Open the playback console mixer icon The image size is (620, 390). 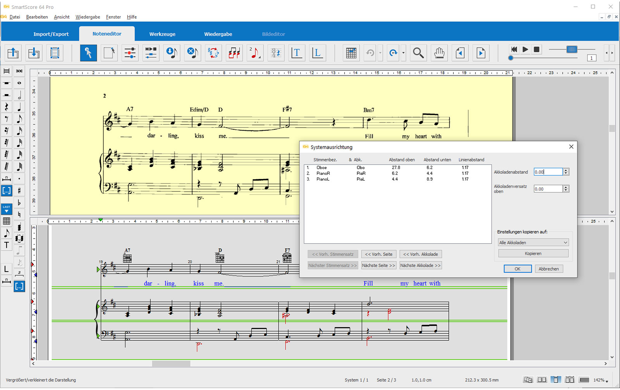click(151, 53)
